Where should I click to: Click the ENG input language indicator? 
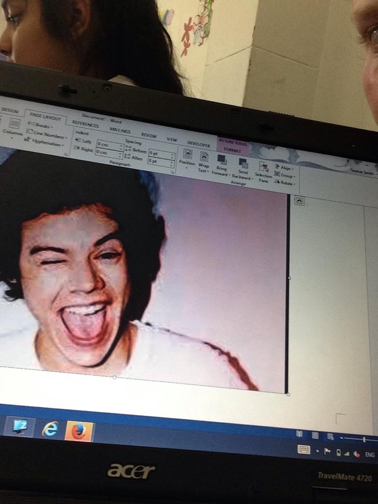370,455
